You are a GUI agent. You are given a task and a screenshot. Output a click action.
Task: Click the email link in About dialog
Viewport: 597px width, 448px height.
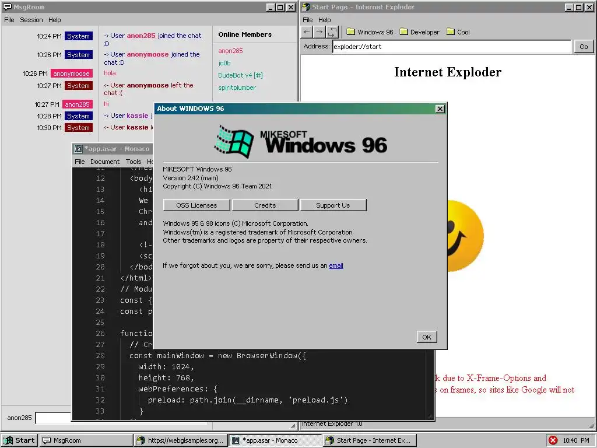[336, 265]
